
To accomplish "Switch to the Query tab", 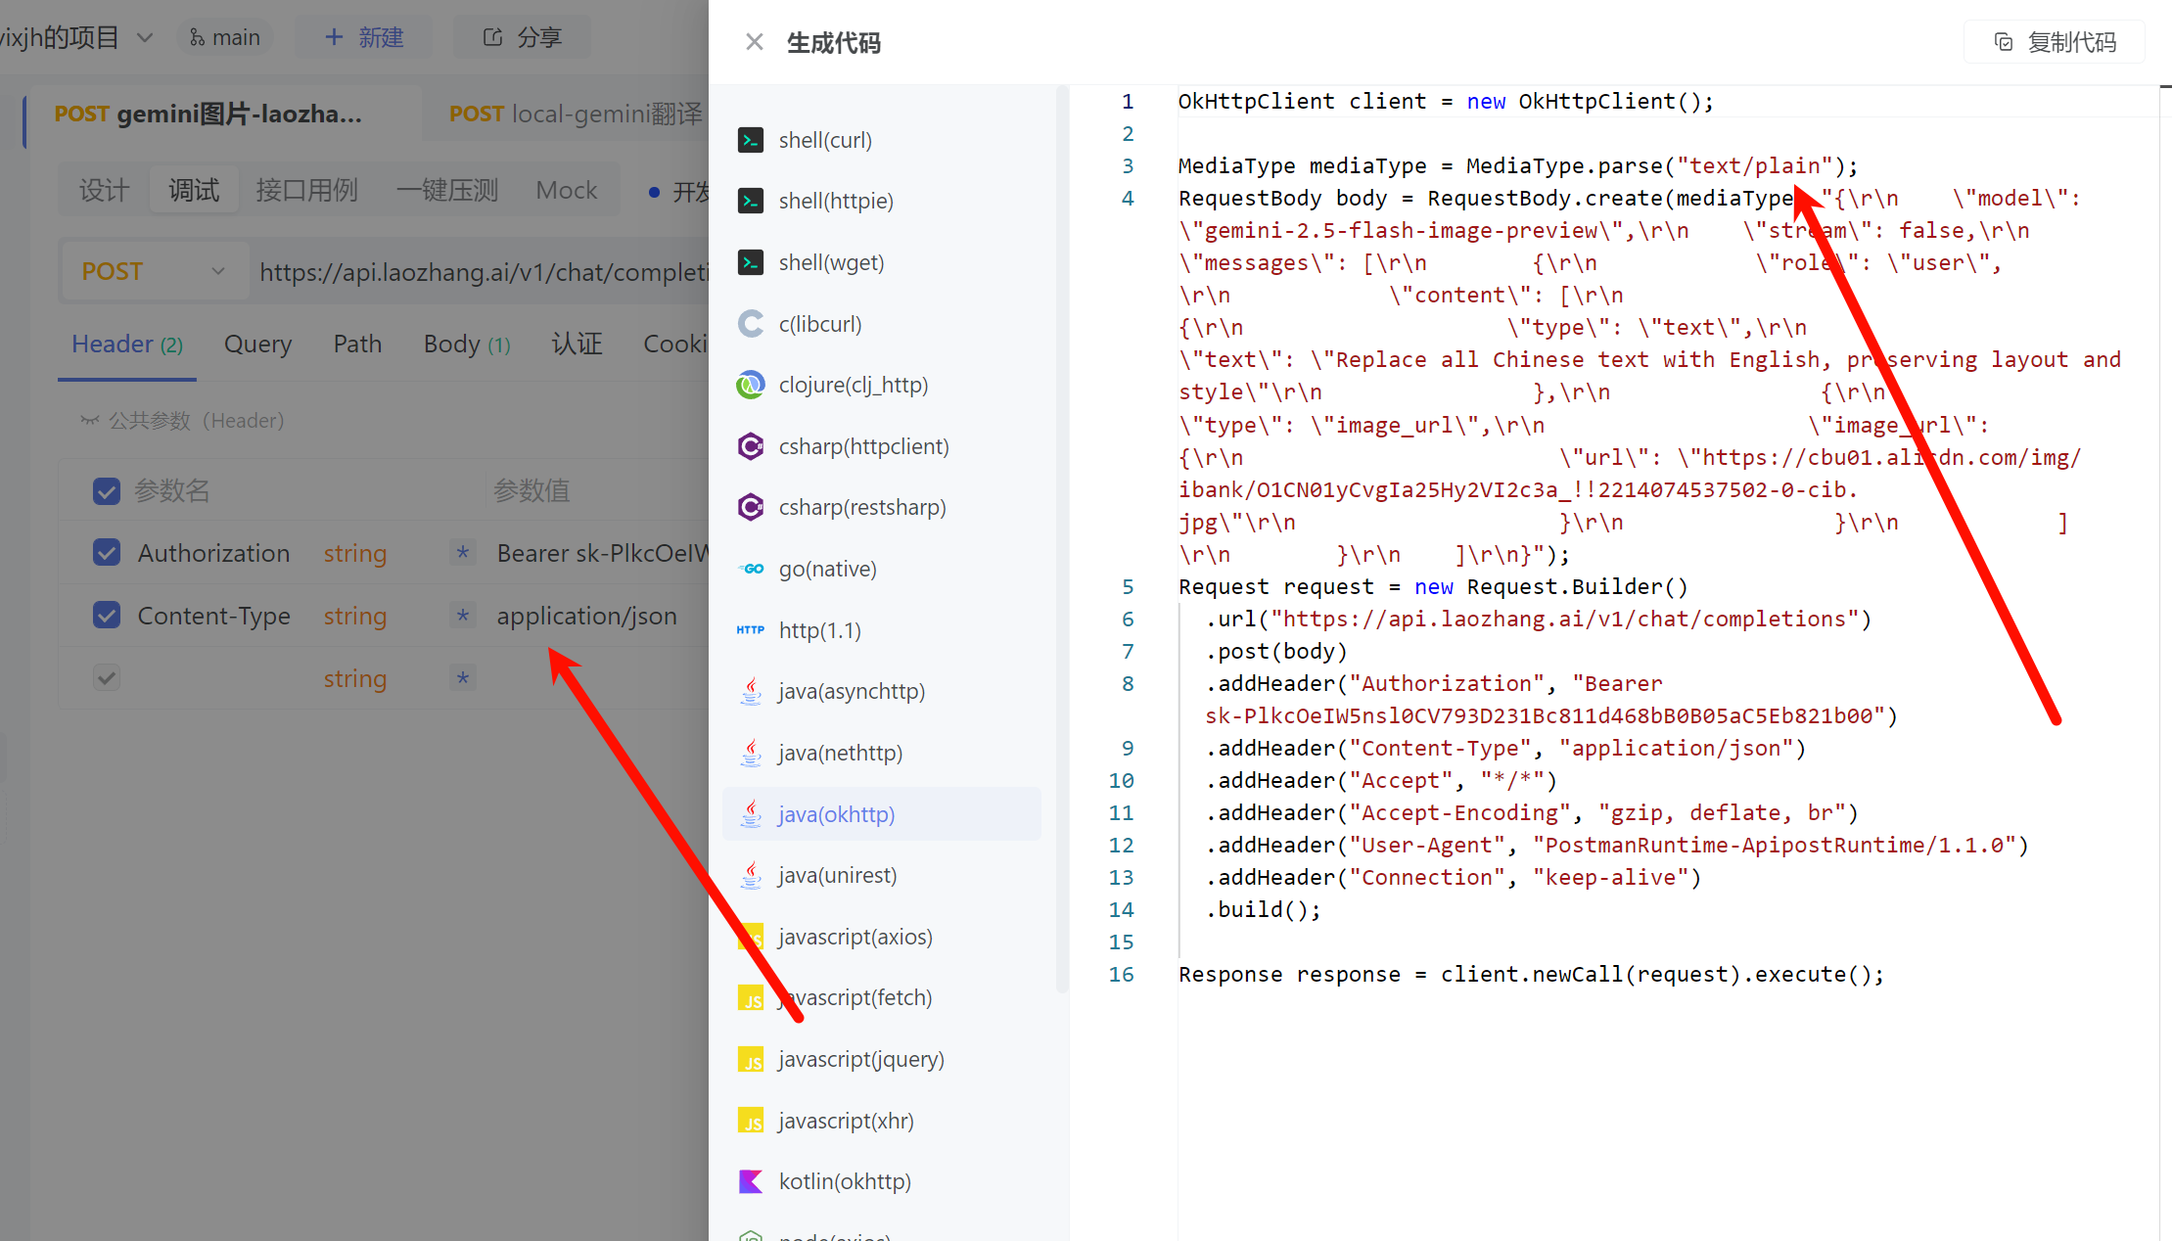I will coord(257,344).
